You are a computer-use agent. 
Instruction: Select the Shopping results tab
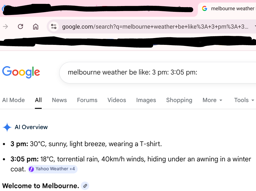pos(179,100)
